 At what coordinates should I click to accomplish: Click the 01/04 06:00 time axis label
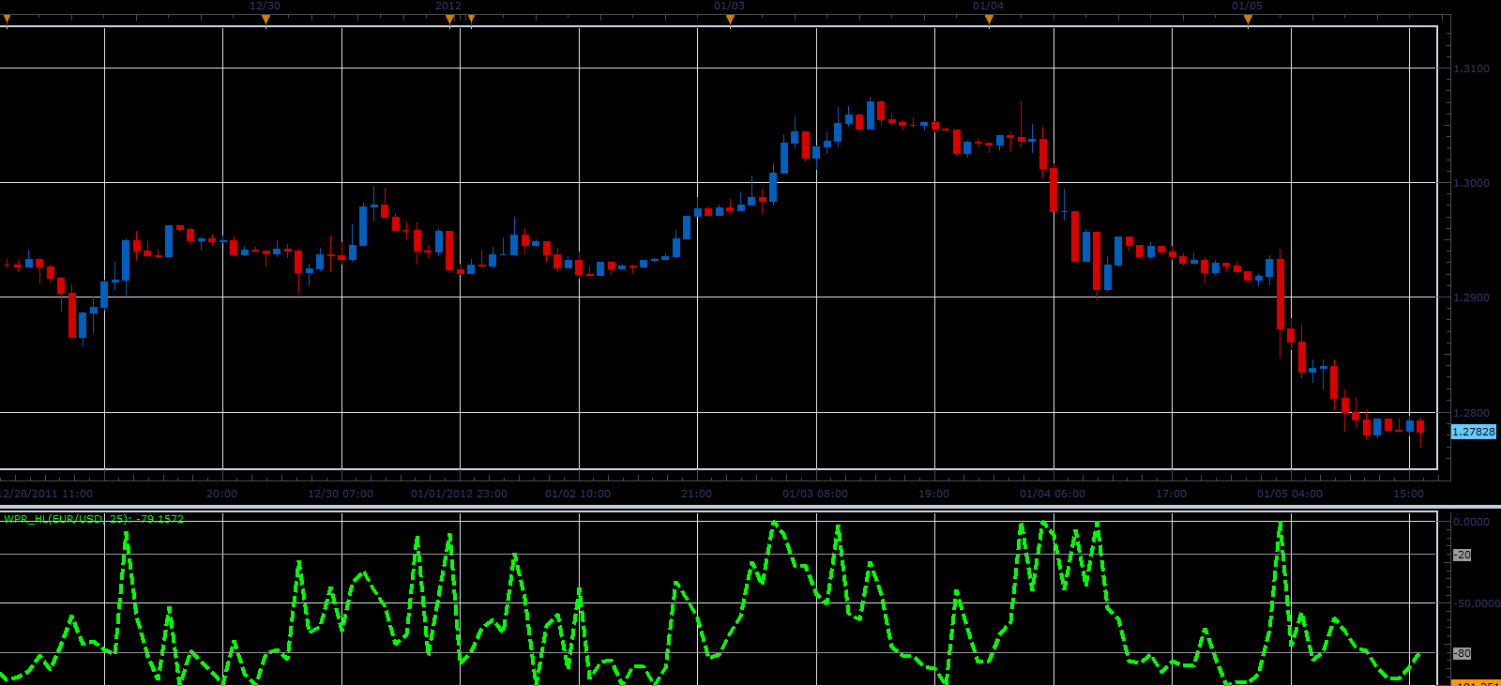pyautogui.click(x=1053, y=494)
